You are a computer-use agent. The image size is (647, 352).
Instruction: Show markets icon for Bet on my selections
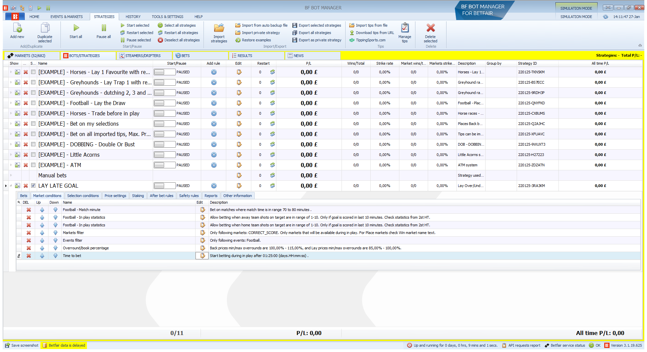point(17,124)
